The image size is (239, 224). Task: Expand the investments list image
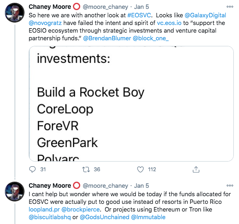[x=131, y=104]
